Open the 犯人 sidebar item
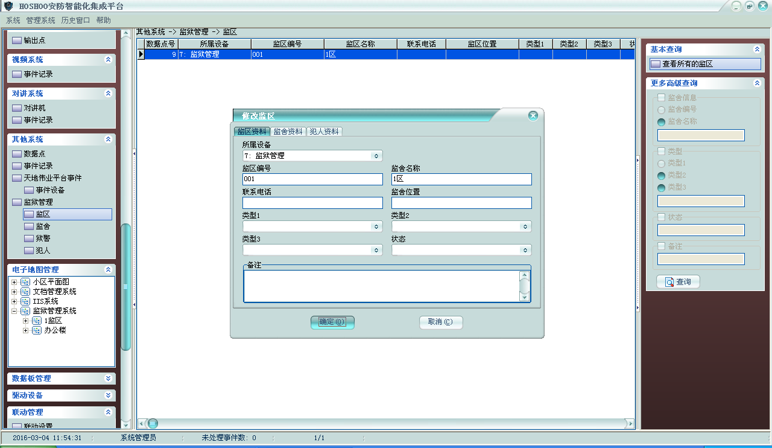The width and height of the screenshot is (772, 448). pos(43,251)
